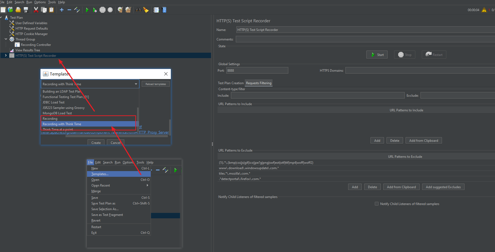Click the Collapse All minus toolbar icon
Image resolution: width=495 pixels, height=252 pixels.
pos(69,10)
